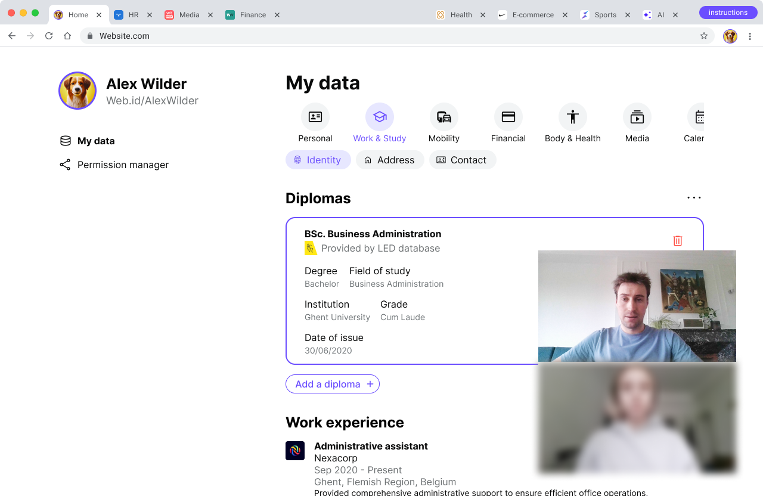The image size is (763, 496).
Task: Click the Sep 2020 - Present date range
Action: pyautogui.click(x=358, y=470)
